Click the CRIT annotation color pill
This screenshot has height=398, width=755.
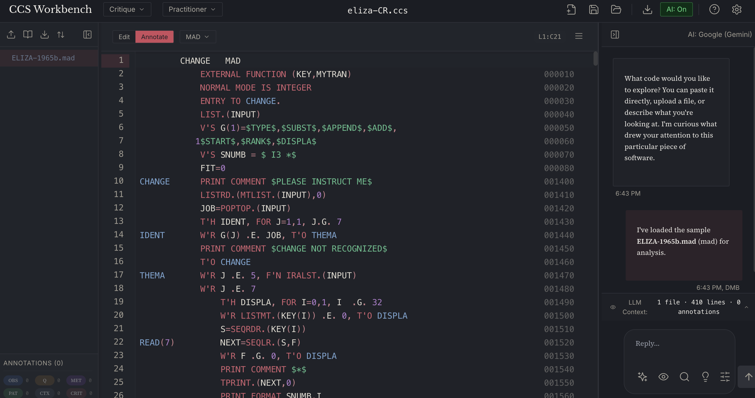click(76, 393)
